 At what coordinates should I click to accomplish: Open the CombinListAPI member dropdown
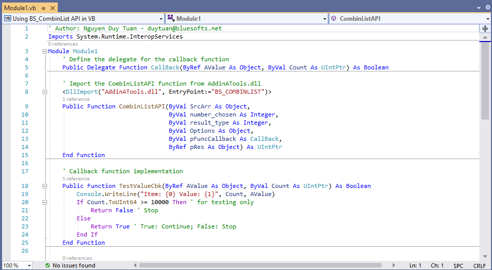click(x=410, y=19)
